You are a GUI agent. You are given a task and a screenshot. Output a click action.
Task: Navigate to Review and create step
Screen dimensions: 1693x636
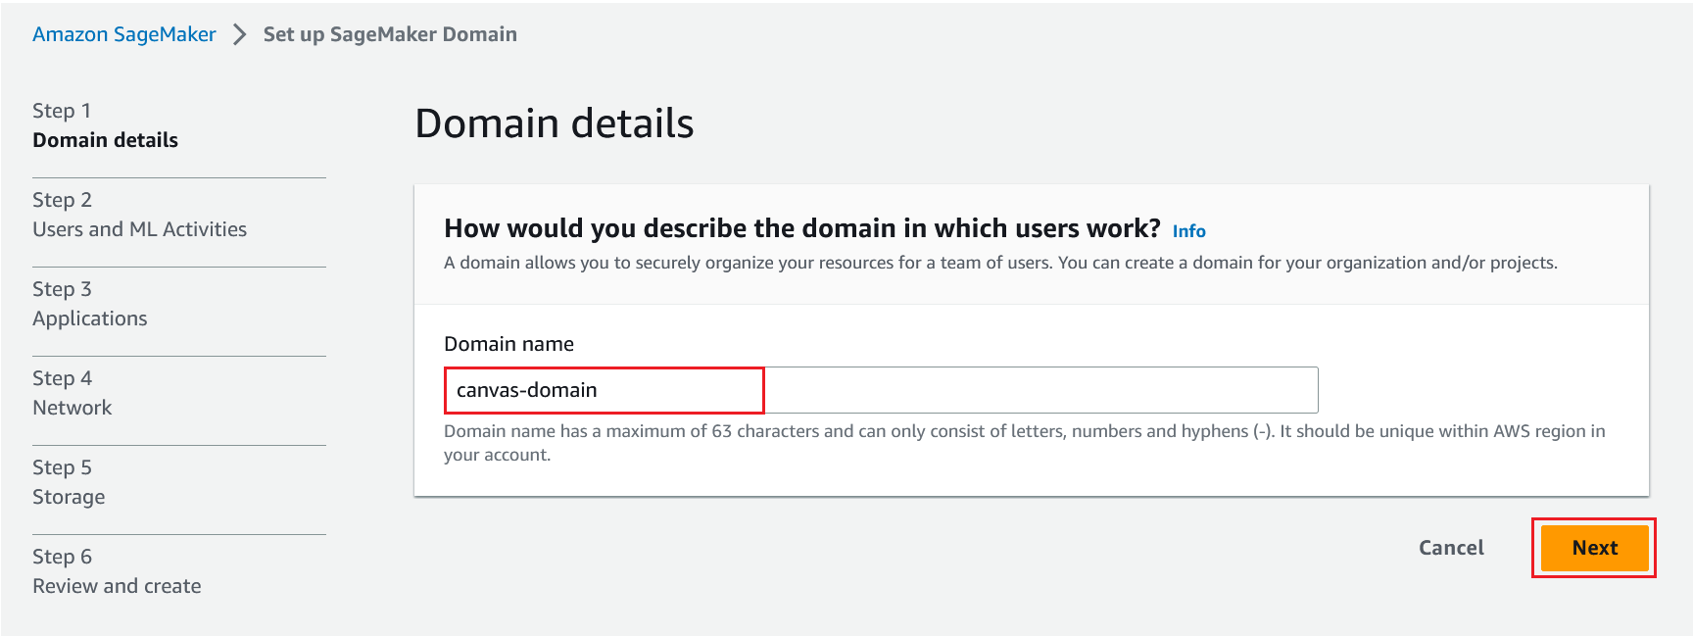pyautogui.click(x=117, y=586)
